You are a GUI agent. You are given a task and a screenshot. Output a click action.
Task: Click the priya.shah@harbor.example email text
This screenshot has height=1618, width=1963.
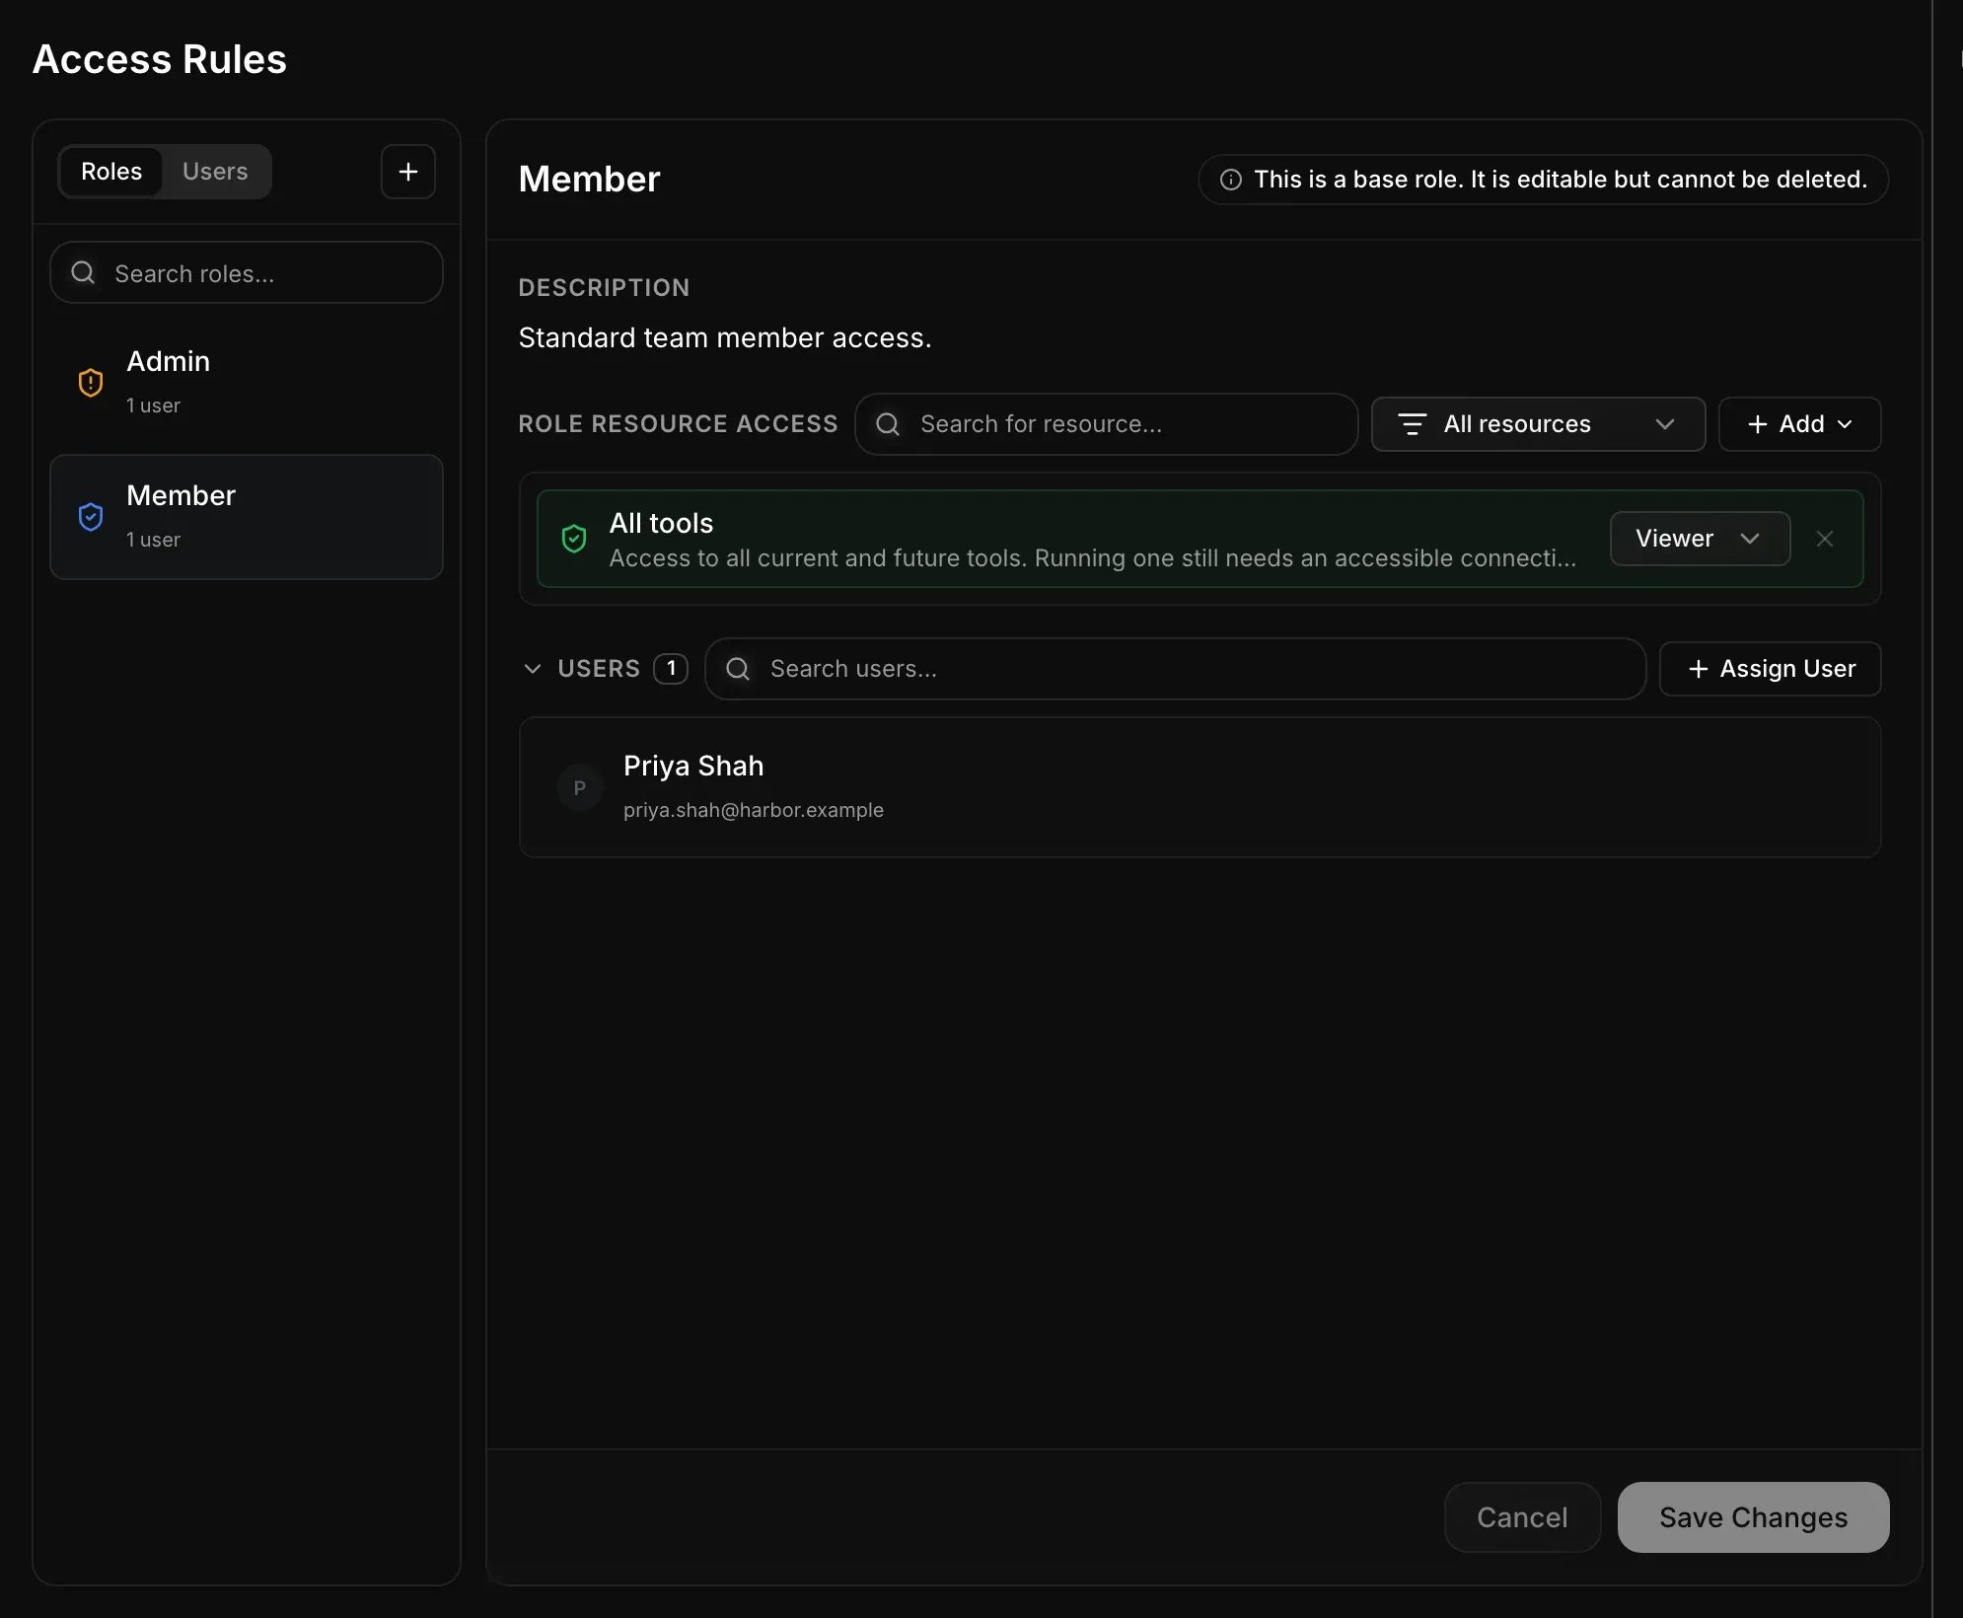[754, 810]
